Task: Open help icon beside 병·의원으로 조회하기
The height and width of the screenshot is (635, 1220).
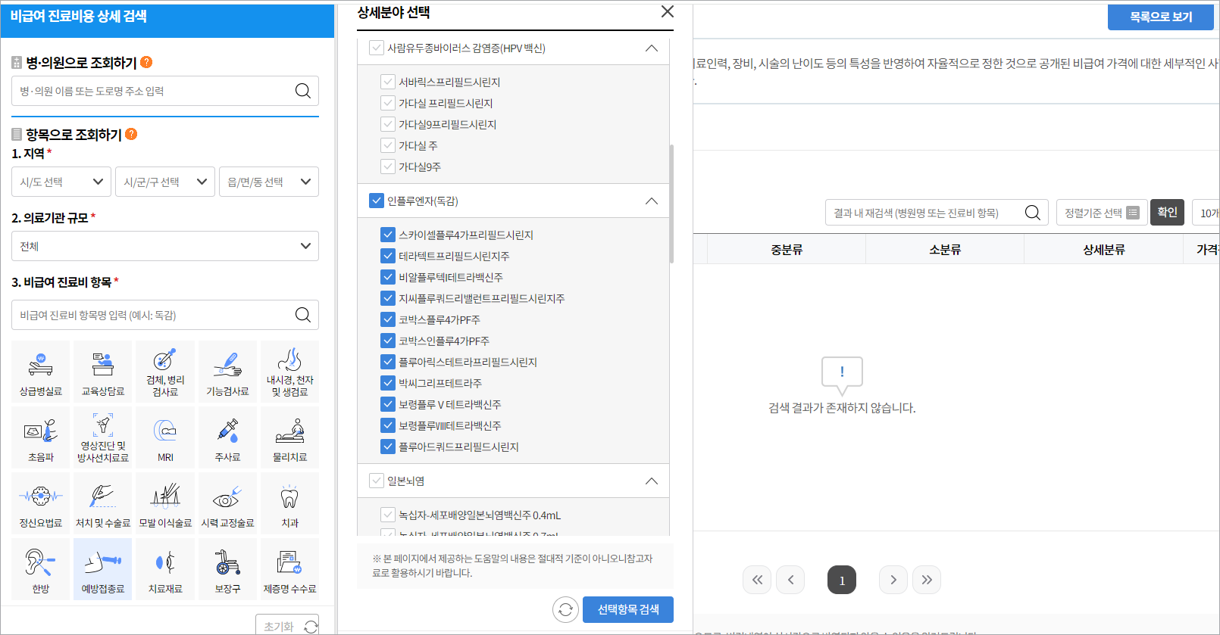Action: [146, 62]
